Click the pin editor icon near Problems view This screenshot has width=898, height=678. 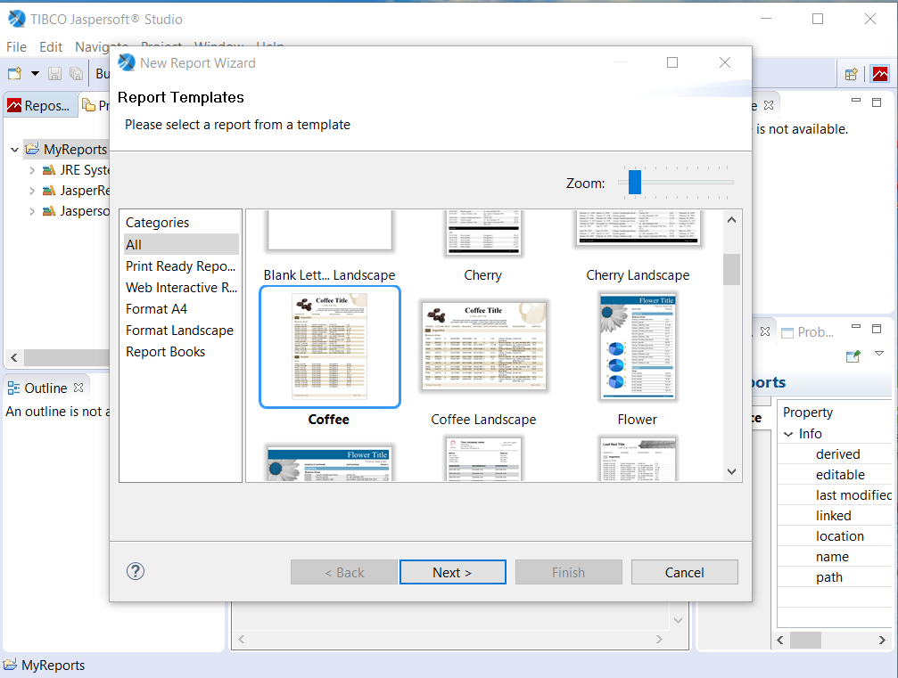click(x=853, y=356)
